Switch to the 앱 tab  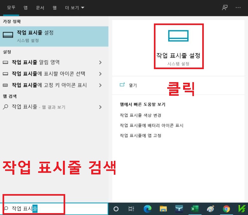coord(25,8)
